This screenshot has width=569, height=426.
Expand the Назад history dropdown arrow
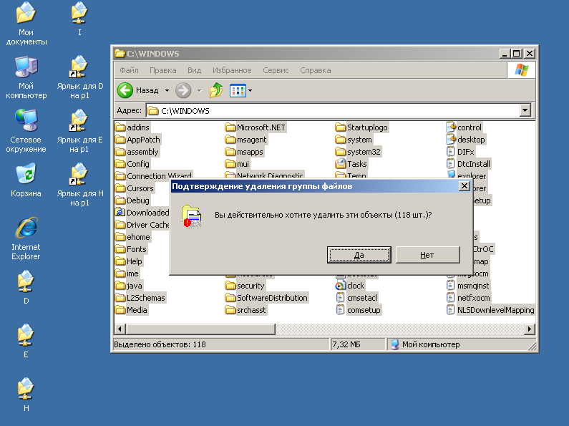pos(167,91)
